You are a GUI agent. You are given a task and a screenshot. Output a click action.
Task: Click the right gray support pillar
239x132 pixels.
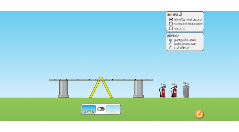click(x=138, y=88)
